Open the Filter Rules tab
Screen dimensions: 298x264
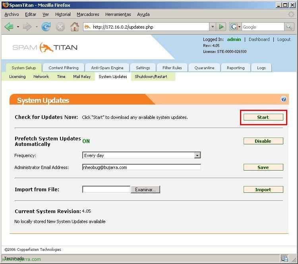coord(172,68)
